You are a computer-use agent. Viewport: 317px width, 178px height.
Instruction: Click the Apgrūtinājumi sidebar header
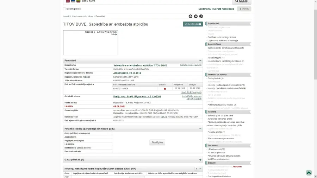pyautogui.click(x=228, y=44)
